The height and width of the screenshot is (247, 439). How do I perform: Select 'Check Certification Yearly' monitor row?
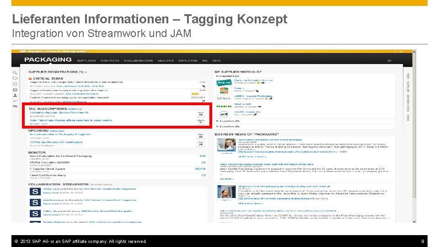(x=118, y=177)
